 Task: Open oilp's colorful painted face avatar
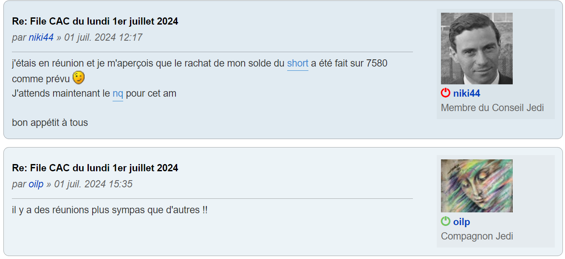pyautogui.click(x=477, y=186)
